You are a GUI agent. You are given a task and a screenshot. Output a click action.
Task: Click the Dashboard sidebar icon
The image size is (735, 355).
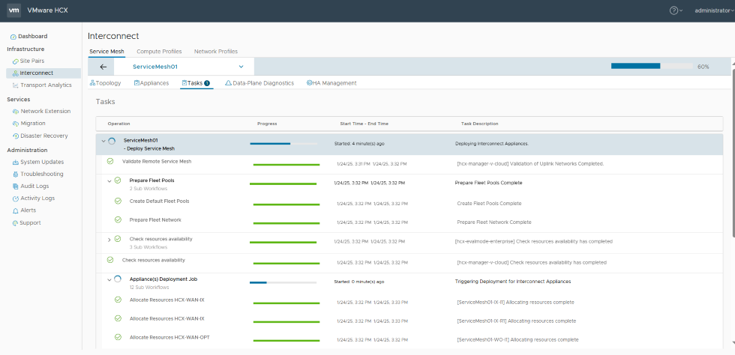pos(13,37)
